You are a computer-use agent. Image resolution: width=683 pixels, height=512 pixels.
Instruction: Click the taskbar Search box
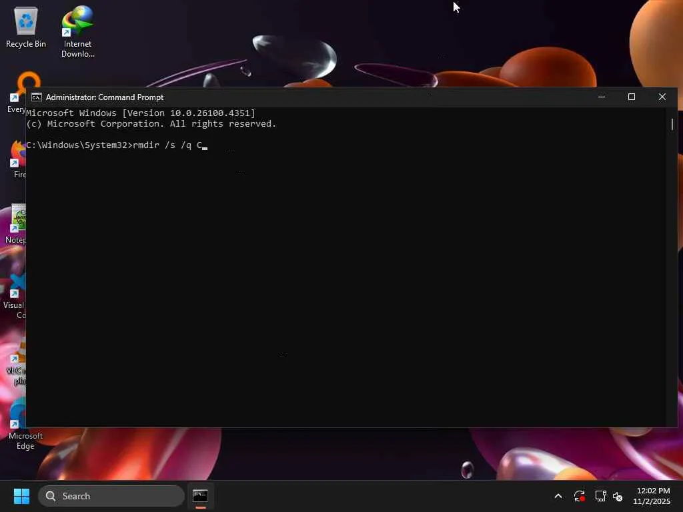click(x=111, y=496)
